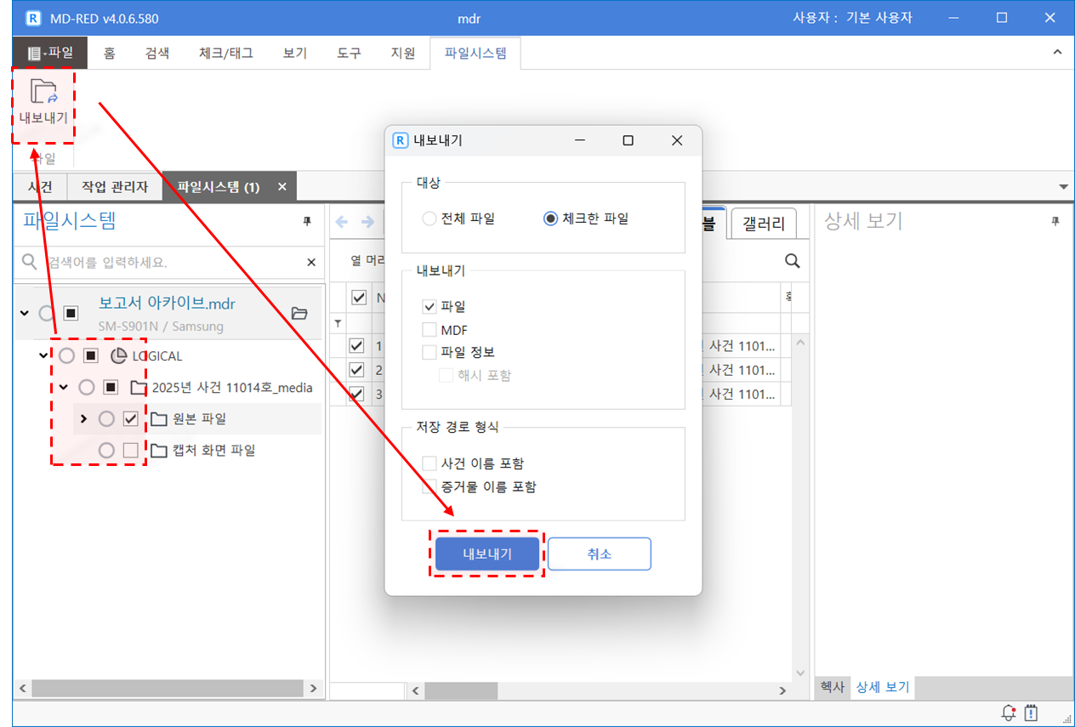
Task: Click the 원본 파일 folder icon
Action: [x=158, y=418]
